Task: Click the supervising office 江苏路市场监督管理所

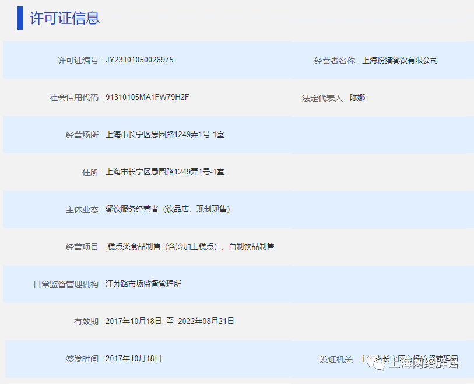Action: 143,284
